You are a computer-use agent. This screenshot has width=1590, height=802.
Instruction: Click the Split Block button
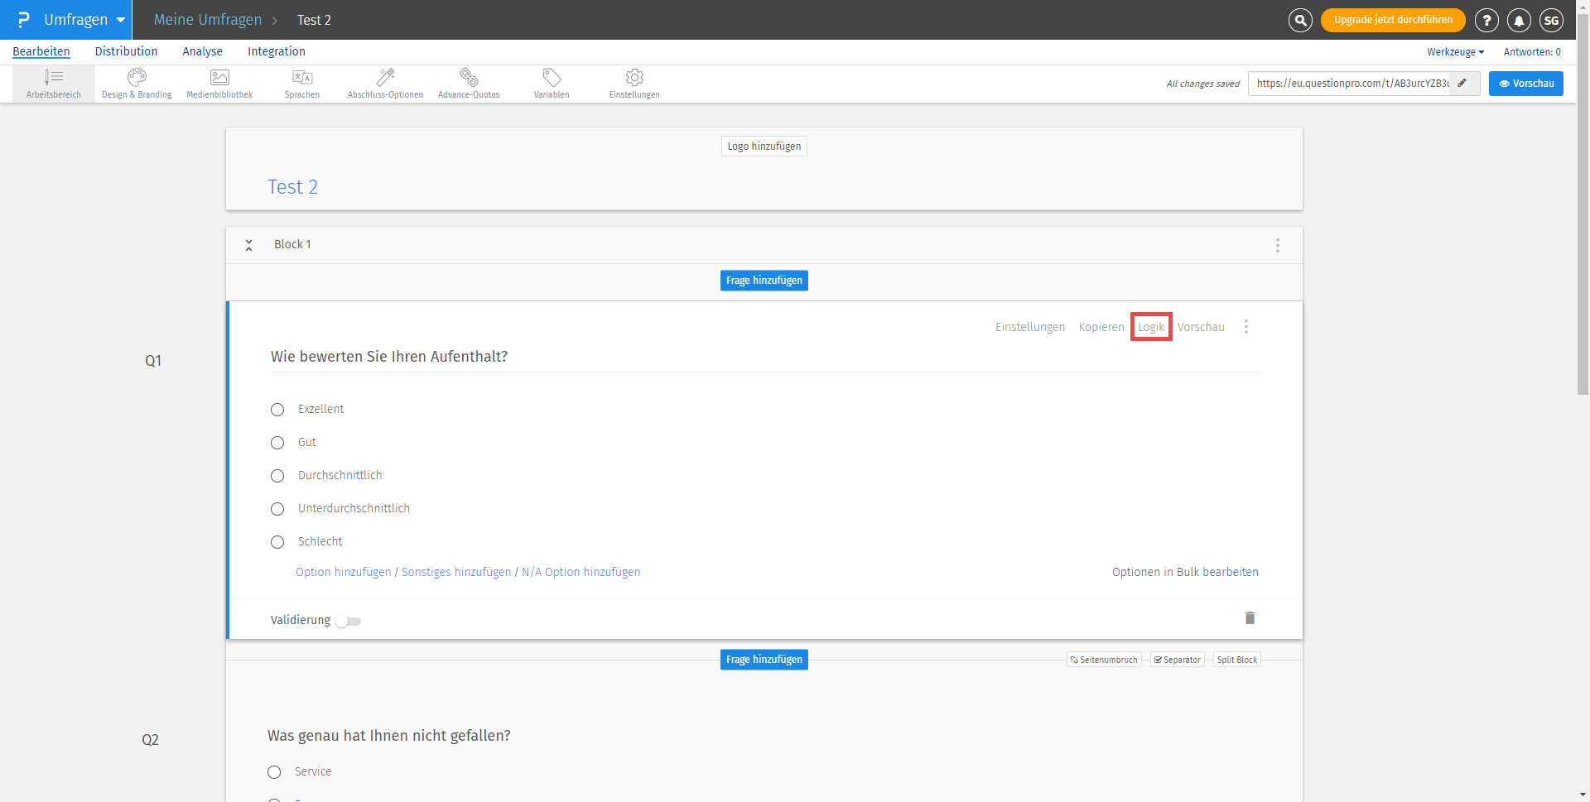pos(1237,660)
